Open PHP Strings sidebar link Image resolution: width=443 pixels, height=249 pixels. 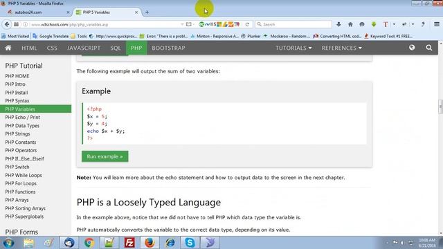[x=17, y=133]
